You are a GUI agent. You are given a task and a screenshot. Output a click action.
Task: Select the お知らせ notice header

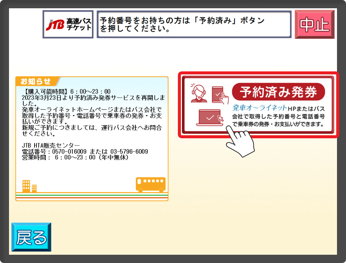(36, 81)
